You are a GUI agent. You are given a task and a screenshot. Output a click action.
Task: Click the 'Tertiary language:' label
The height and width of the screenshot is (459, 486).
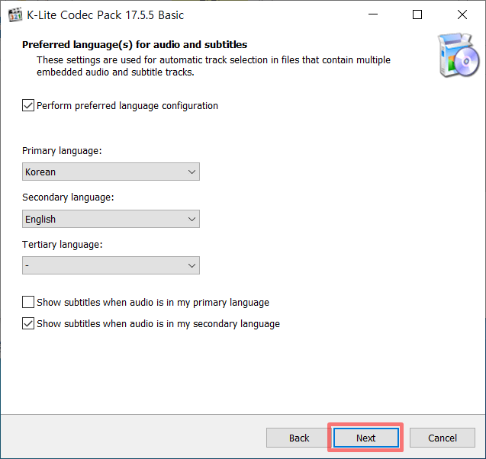click(x=63, y=245)
